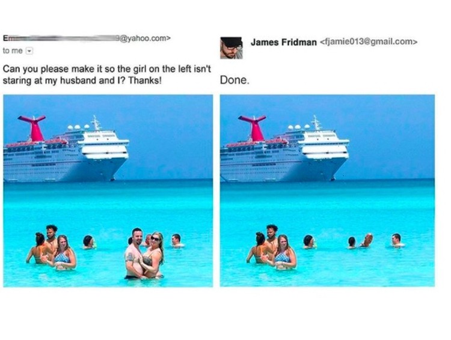Click the "Done." reply text
Image resolution: width=451 pixels, height=340 pixels.
click(235, 80)
